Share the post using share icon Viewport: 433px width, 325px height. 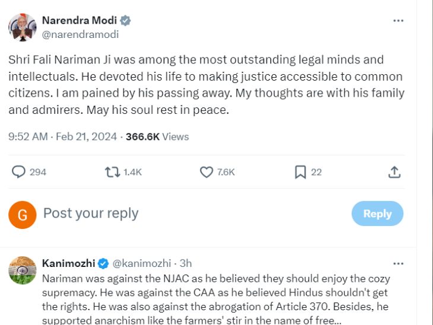[x=394, y=172]
